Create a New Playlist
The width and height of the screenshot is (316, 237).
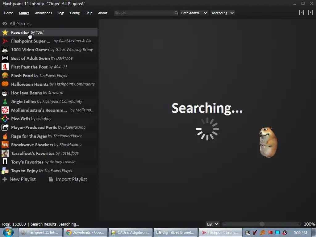coord(19,179)
